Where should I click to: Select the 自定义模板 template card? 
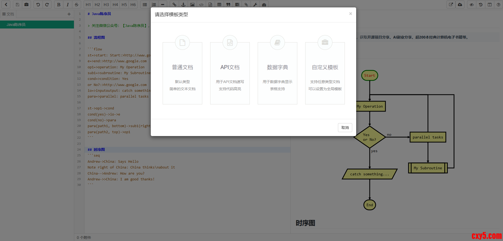325,73
